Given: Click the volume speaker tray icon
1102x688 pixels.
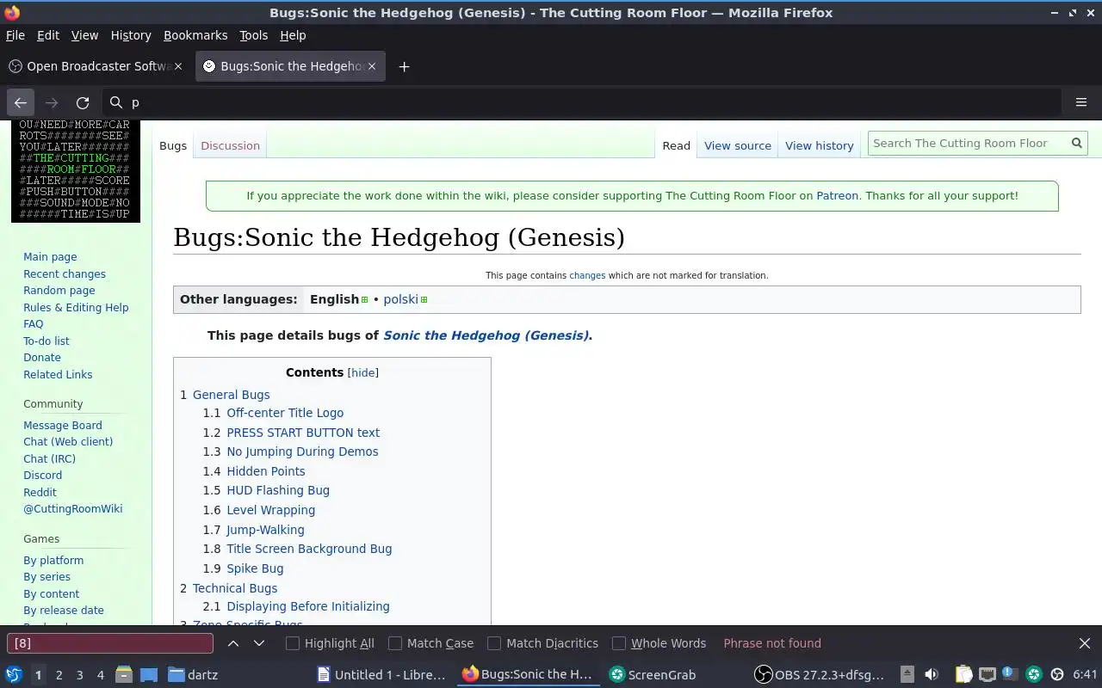Looking at the screenshot, I should (x=932, y=674).
